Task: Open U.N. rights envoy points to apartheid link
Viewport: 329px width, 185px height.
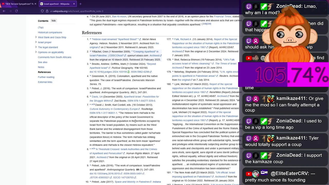Action: pyautogui.click(x=205, y=74)
